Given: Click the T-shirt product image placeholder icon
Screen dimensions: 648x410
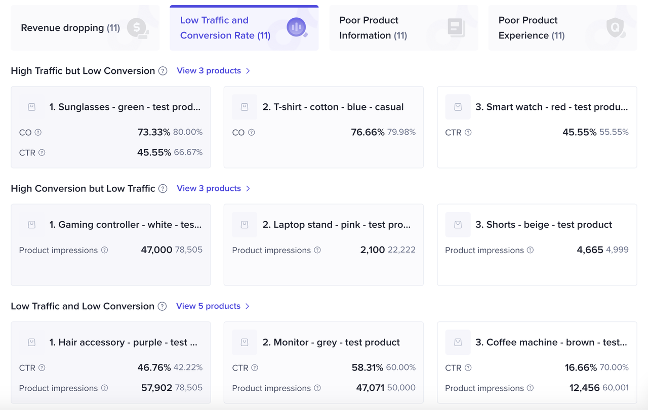Looking at the screenshot, I should point(245,107).
